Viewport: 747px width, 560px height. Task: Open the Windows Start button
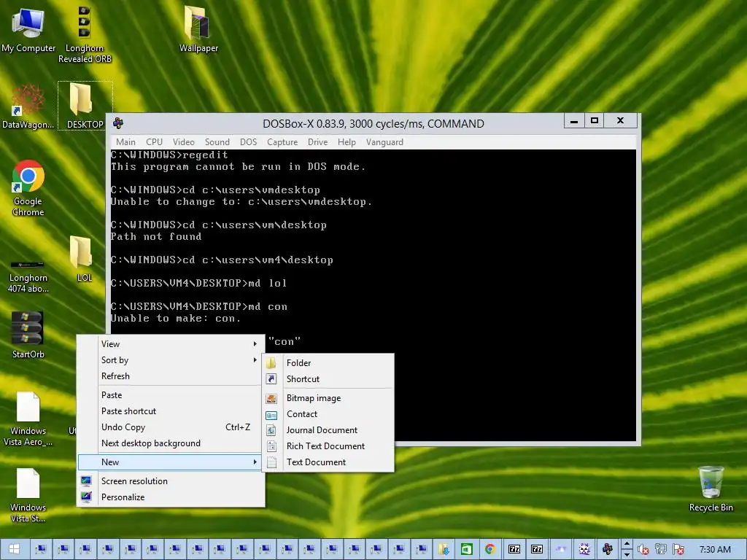[x=15, y=549]
